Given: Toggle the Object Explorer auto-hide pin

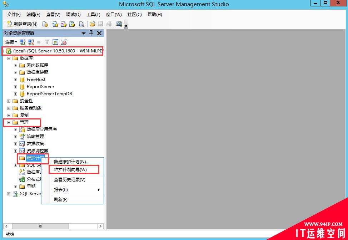Looking at the screenshot, I should coord(91,33).
